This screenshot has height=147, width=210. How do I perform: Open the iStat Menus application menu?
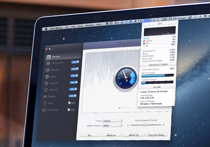(x=56, y=28)
